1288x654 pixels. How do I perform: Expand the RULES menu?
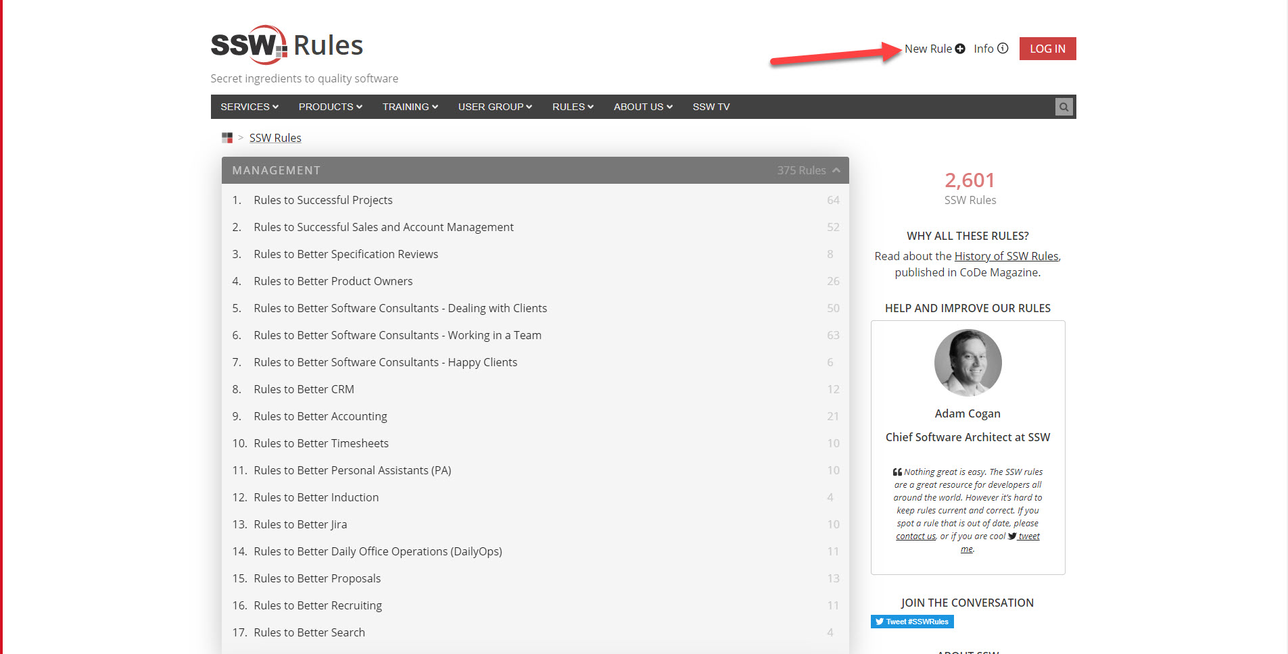pyautogui.click(x=573, y=107)
